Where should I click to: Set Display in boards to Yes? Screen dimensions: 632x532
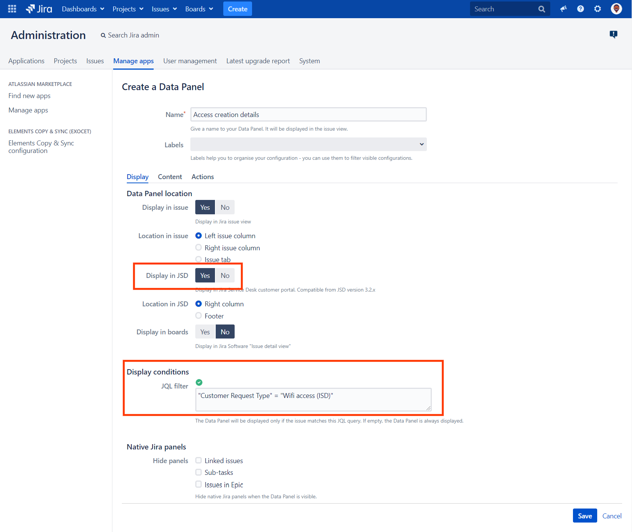click(x=205, y=331)
